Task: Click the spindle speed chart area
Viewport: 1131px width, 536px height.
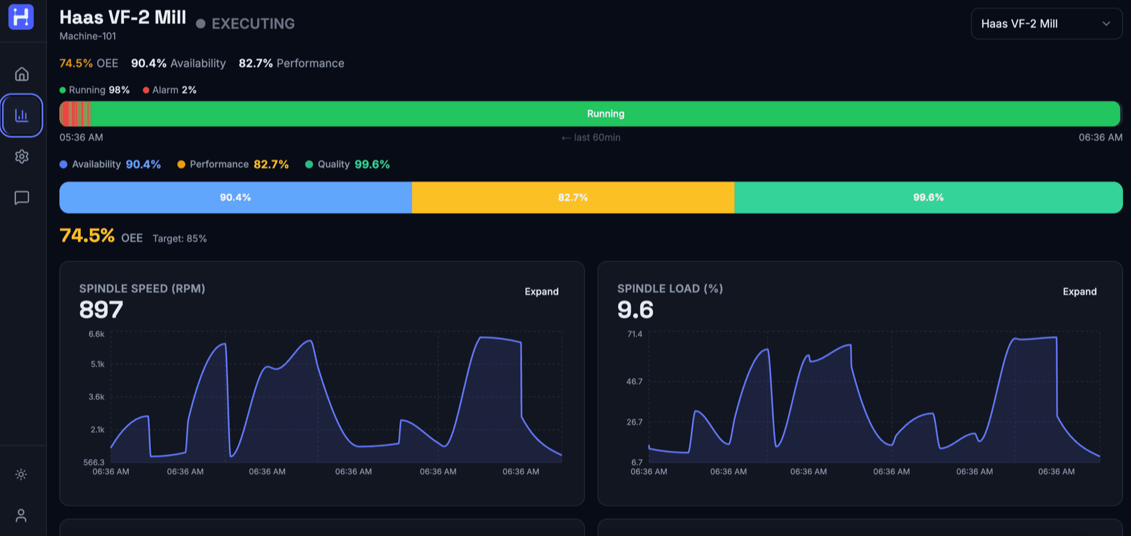Action: 336,397
